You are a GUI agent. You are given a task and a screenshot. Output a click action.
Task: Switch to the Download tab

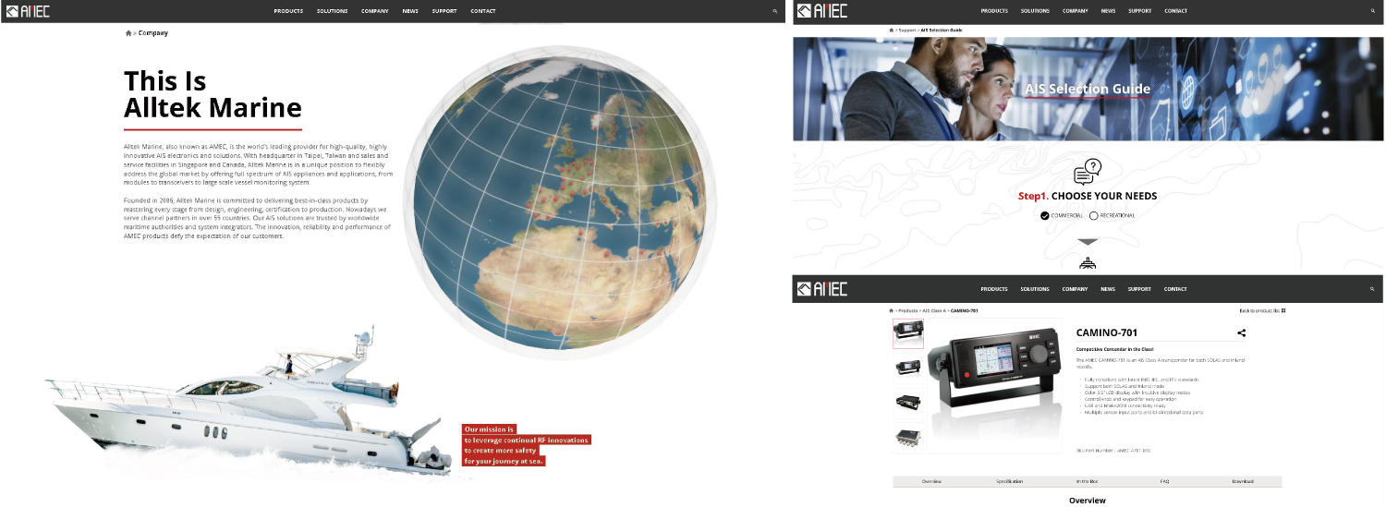point(1243,481)
